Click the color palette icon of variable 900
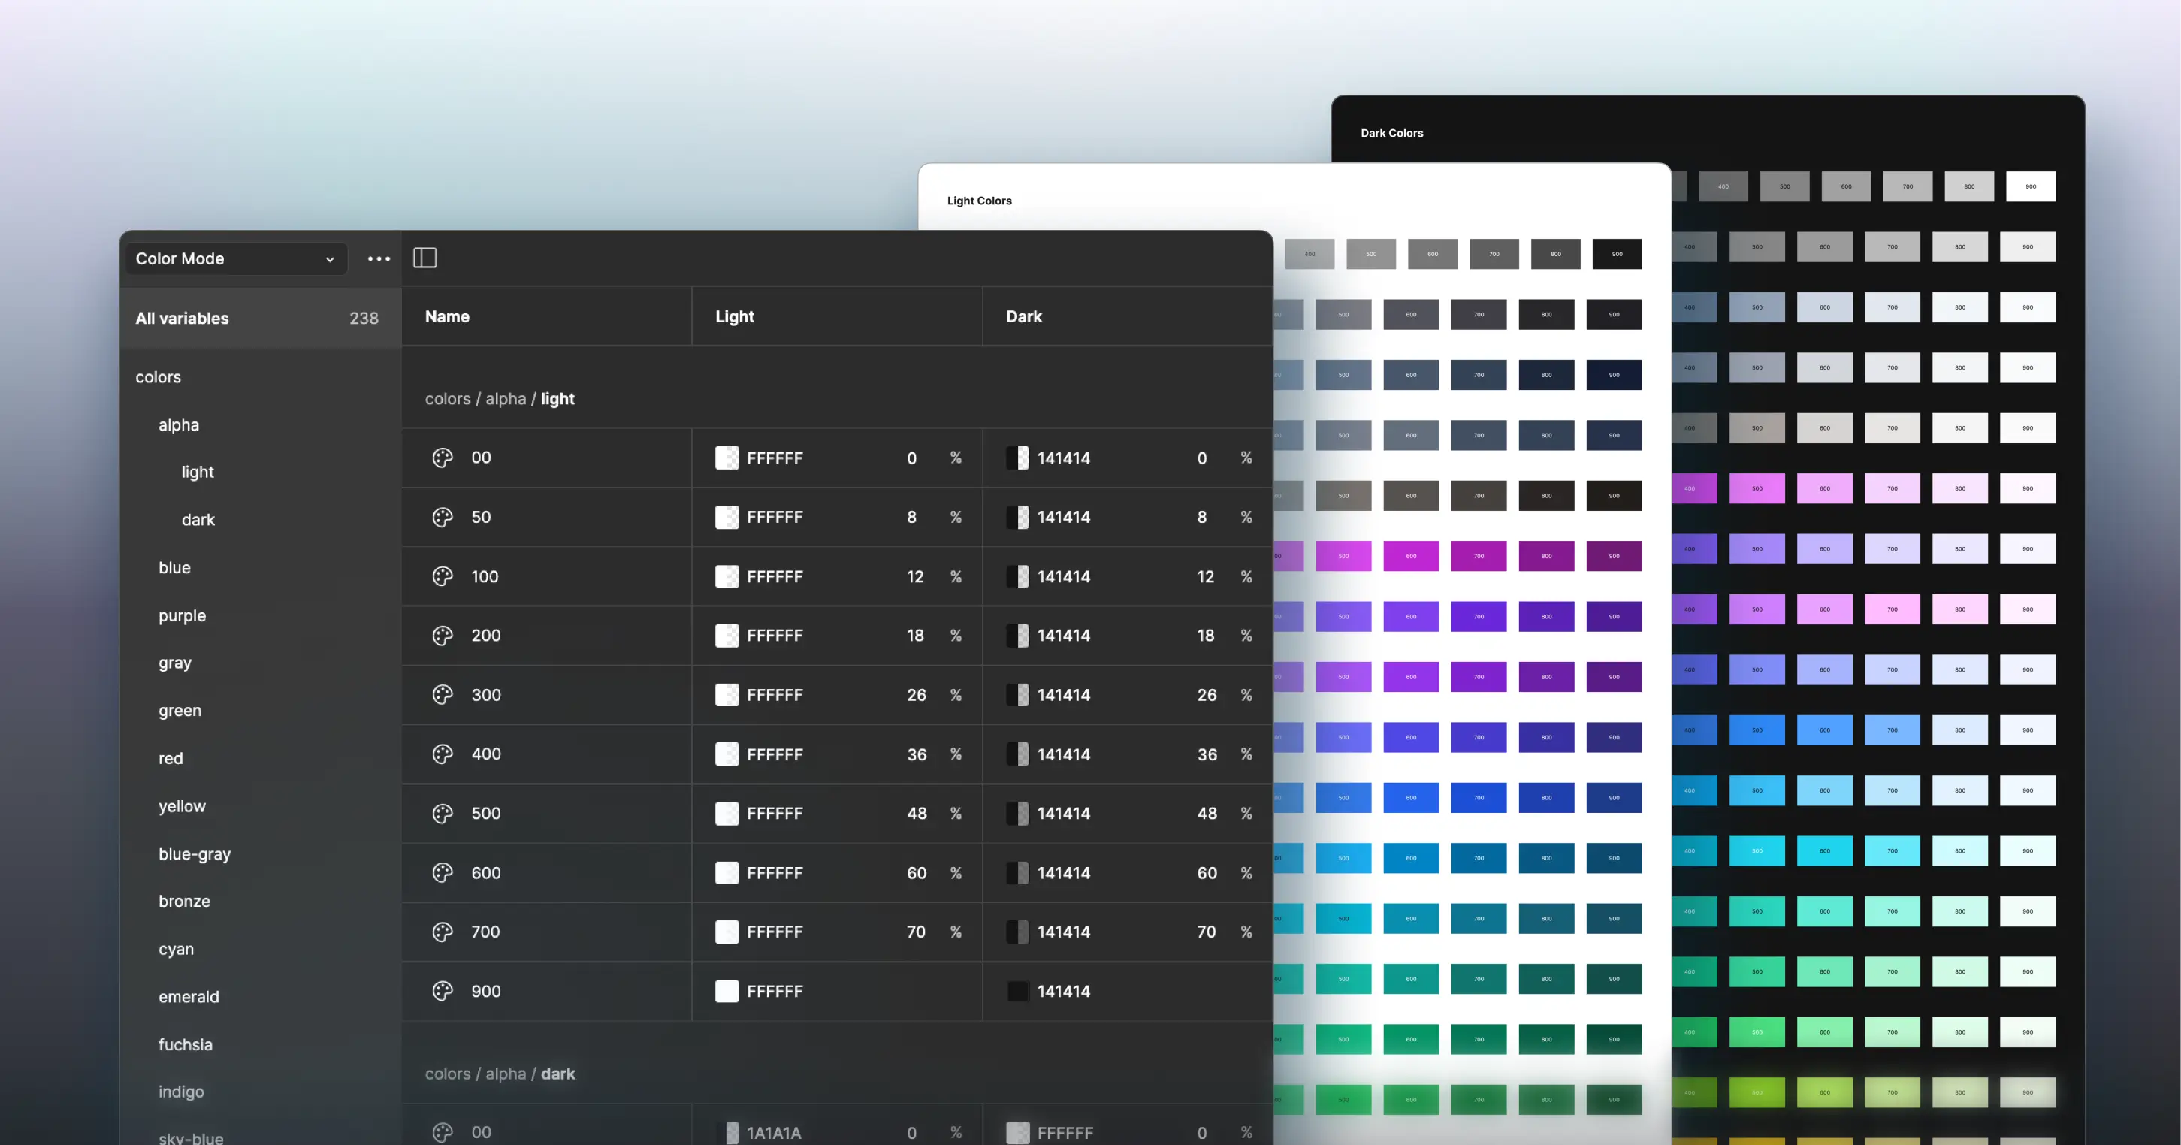This screenshot has width=2181, height=1145. click(443, 991)
